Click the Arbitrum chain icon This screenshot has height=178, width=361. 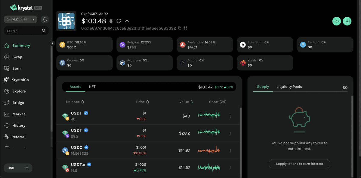(x=122, y=63)
